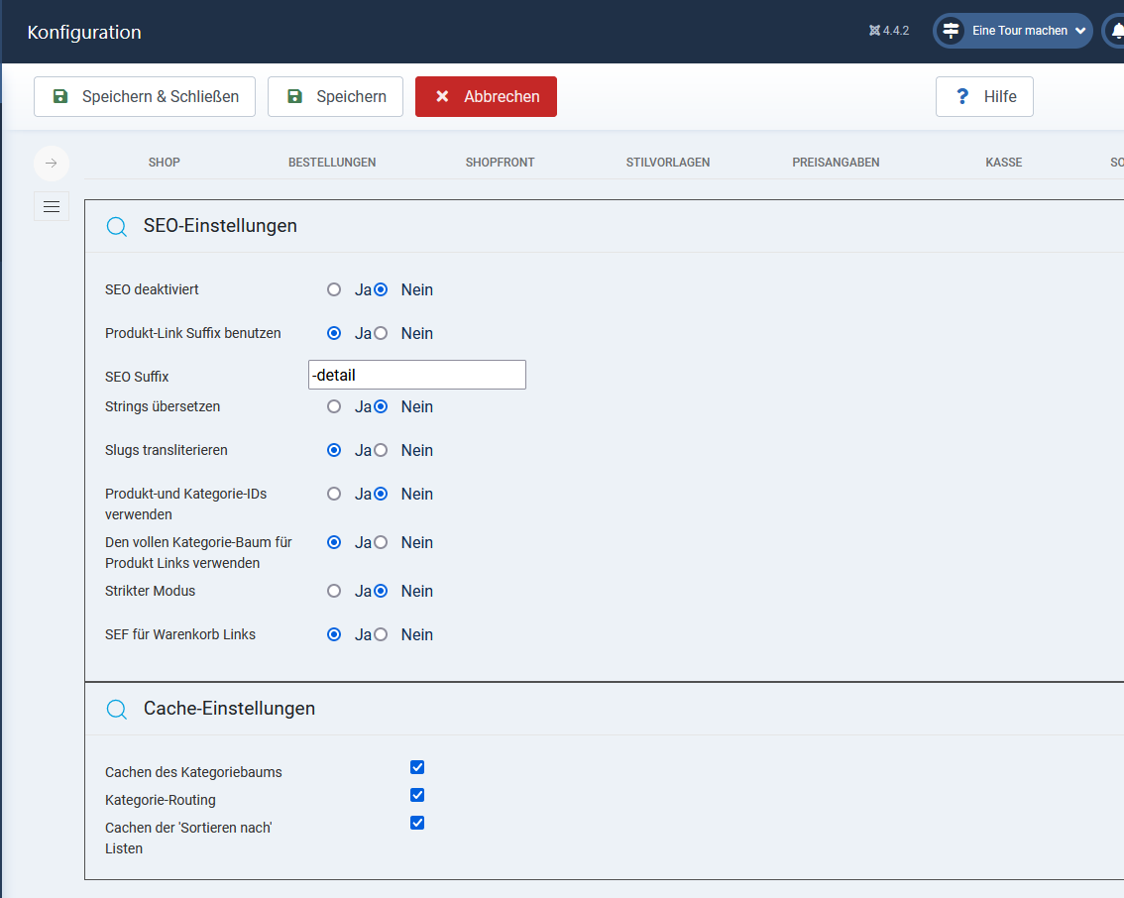Click the arrow icon to expand sidebar

(52, 163)
